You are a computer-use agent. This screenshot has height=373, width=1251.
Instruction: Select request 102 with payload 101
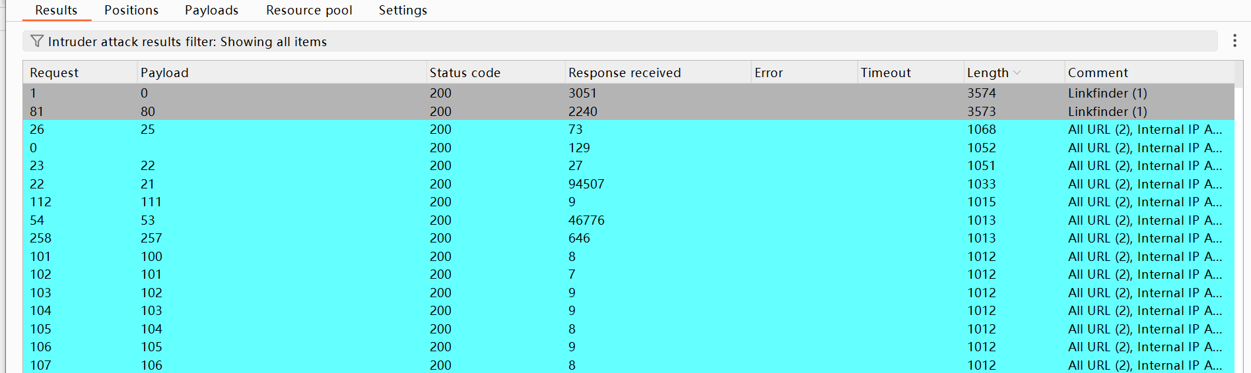628,274
